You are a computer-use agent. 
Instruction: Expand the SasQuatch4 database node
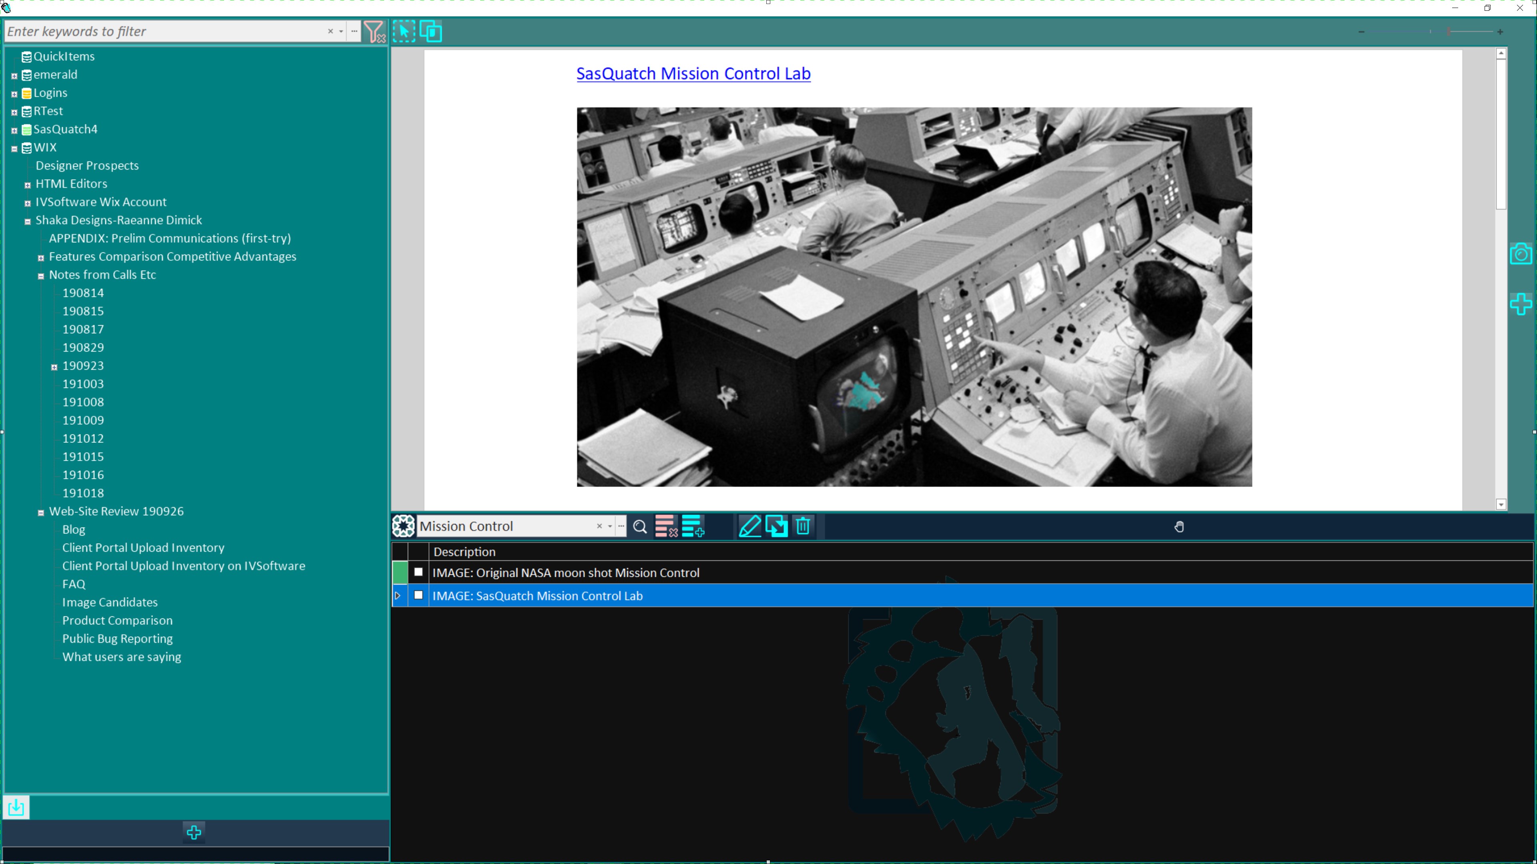pyautogui.click(x=14, y=130)
